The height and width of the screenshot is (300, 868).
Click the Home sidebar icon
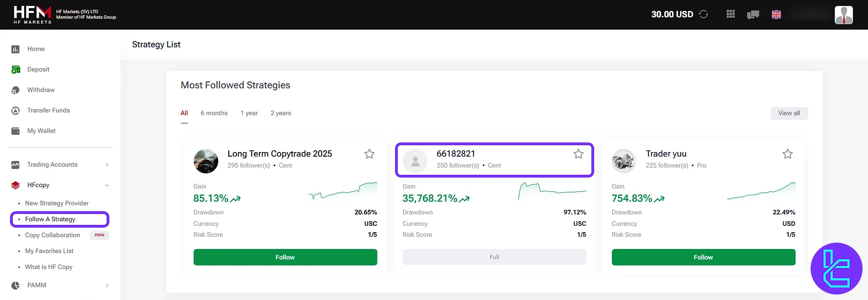(x=15, y=49)
